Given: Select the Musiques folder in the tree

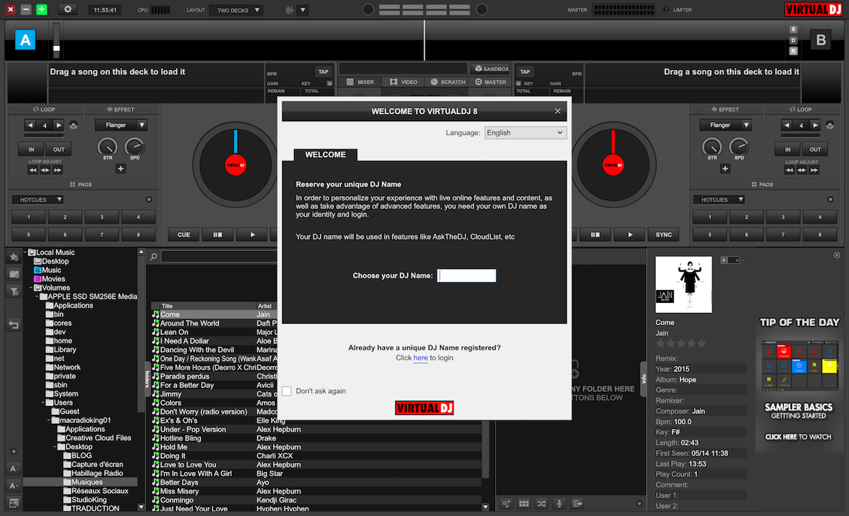Looking at the screenshot, I should 87,482.
